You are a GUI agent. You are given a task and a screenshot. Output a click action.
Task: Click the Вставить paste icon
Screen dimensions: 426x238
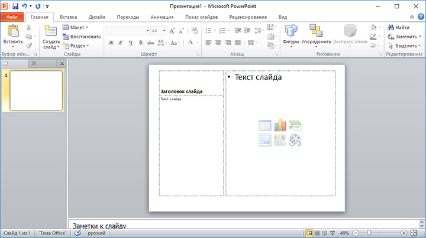12,31
